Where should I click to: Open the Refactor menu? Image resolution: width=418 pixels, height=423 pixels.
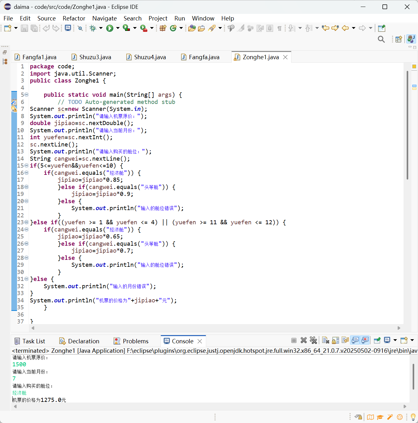pos(74,18)
